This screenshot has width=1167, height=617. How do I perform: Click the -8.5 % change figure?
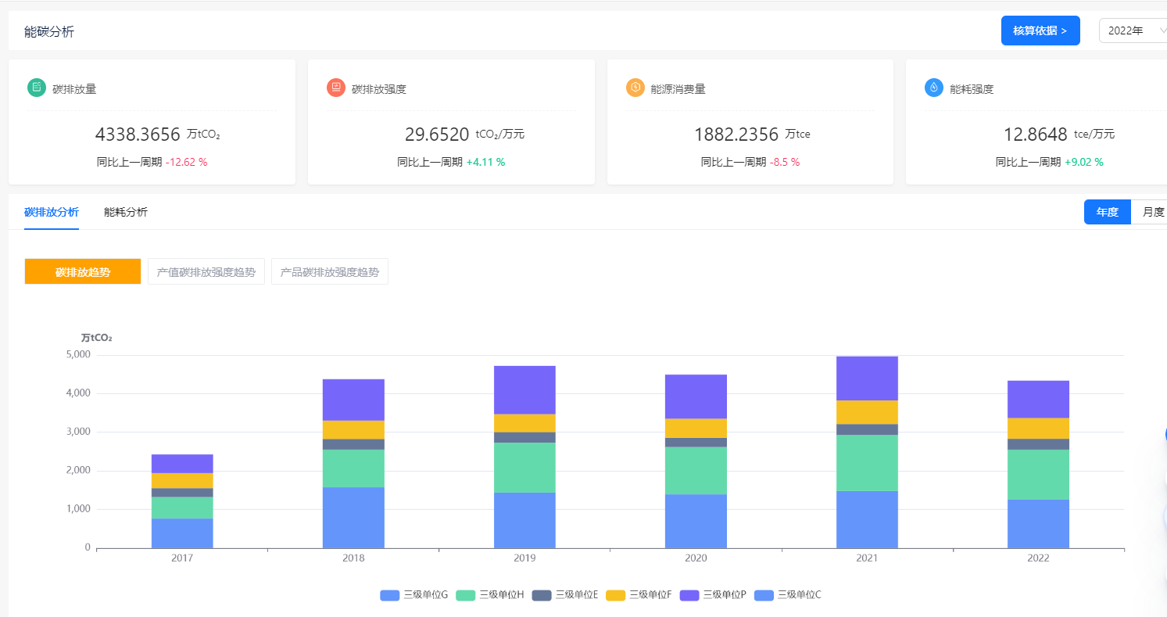(x=785, y=163)
